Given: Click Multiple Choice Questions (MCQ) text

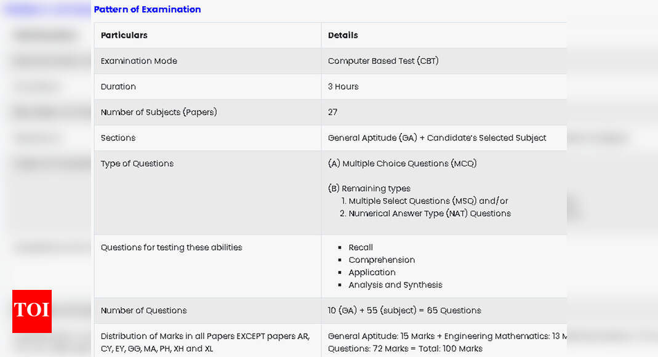Looking at the screenshot, I should [402, 164].
